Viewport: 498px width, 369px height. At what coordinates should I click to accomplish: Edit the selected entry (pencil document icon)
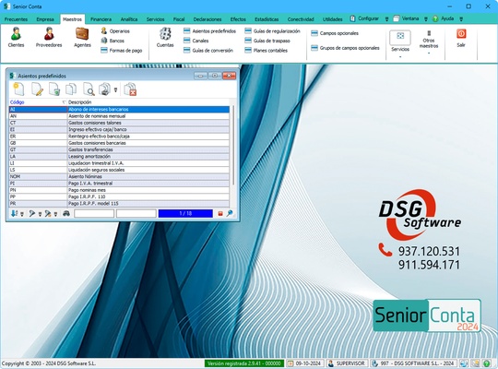tap(37, 89)
